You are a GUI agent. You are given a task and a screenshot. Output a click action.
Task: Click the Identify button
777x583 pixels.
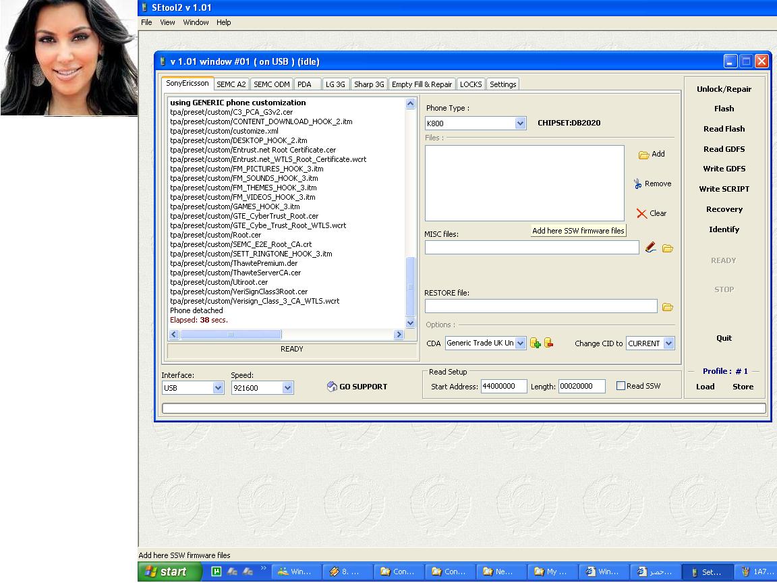click(x=724, y=229)
